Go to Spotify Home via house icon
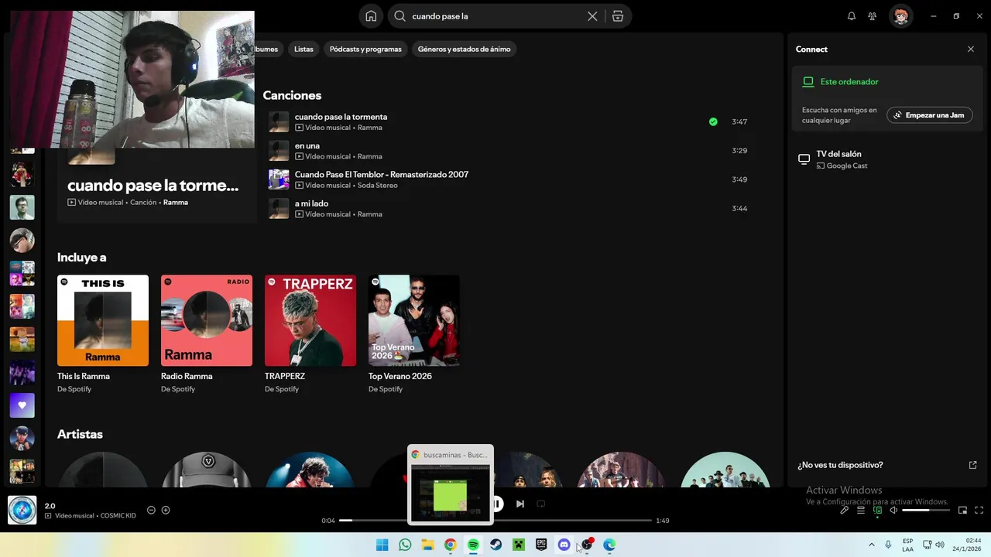 371,16
